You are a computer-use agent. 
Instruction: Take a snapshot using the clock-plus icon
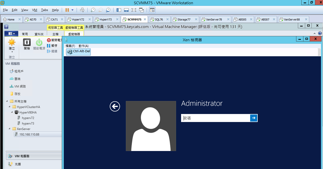tap(93, 10)
